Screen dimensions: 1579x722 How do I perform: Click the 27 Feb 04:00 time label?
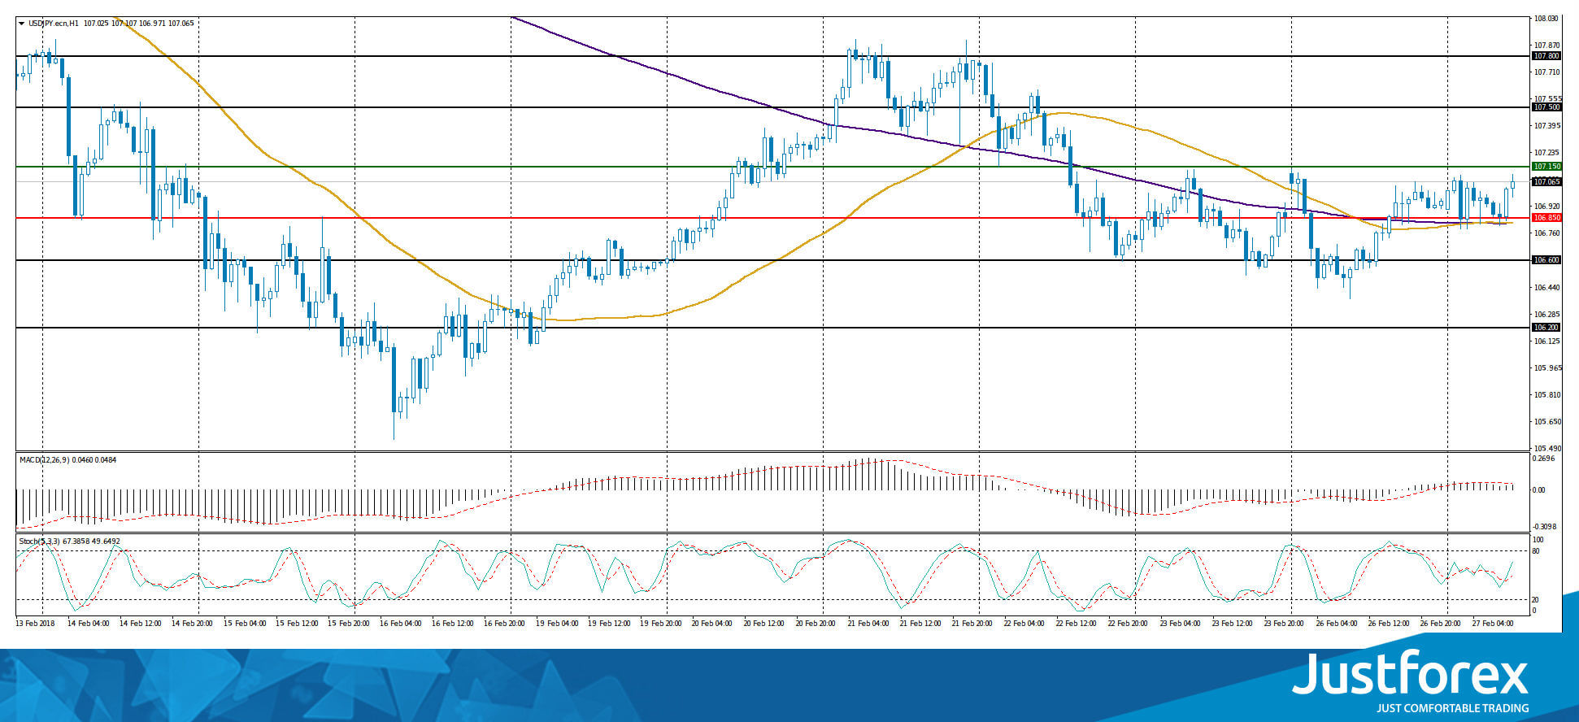(x=1493, y=624)
